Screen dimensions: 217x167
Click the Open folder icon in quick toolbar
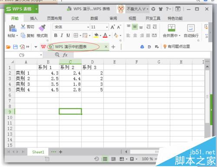(8, 47)
